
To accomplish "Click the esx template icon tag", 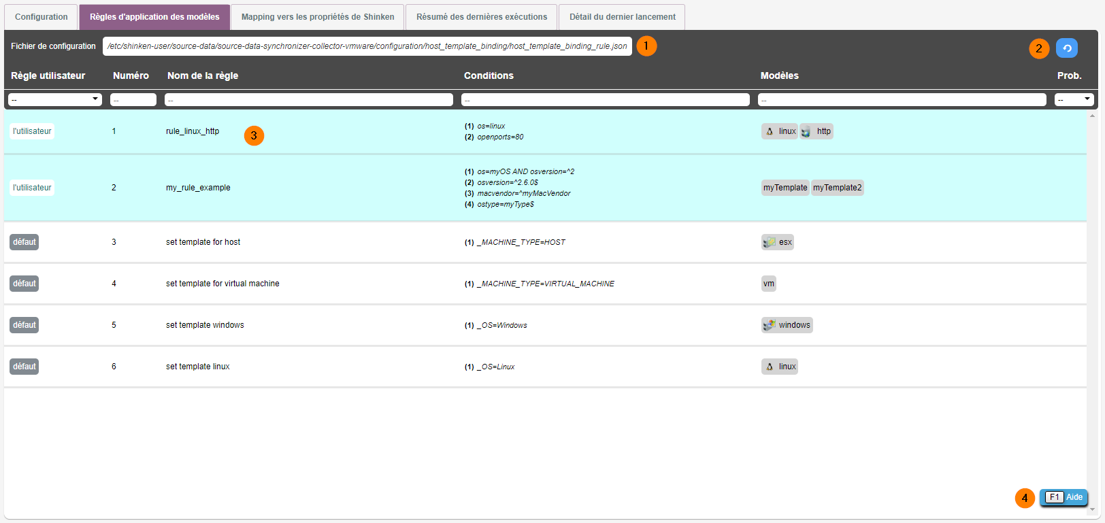I will tap(778, 242).
